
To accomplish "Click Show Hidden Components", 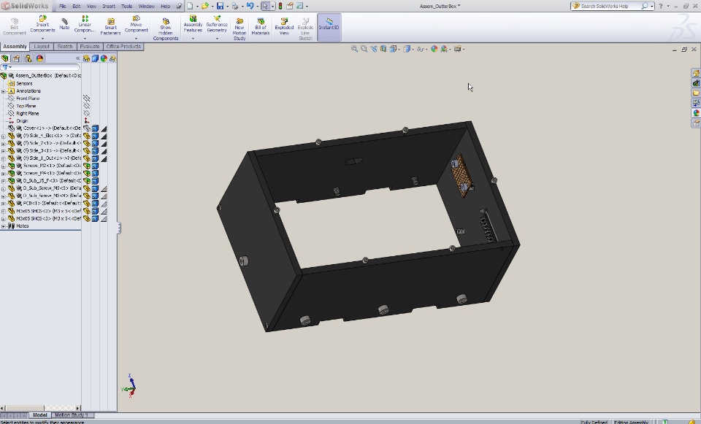I will [x=166, y=29].
